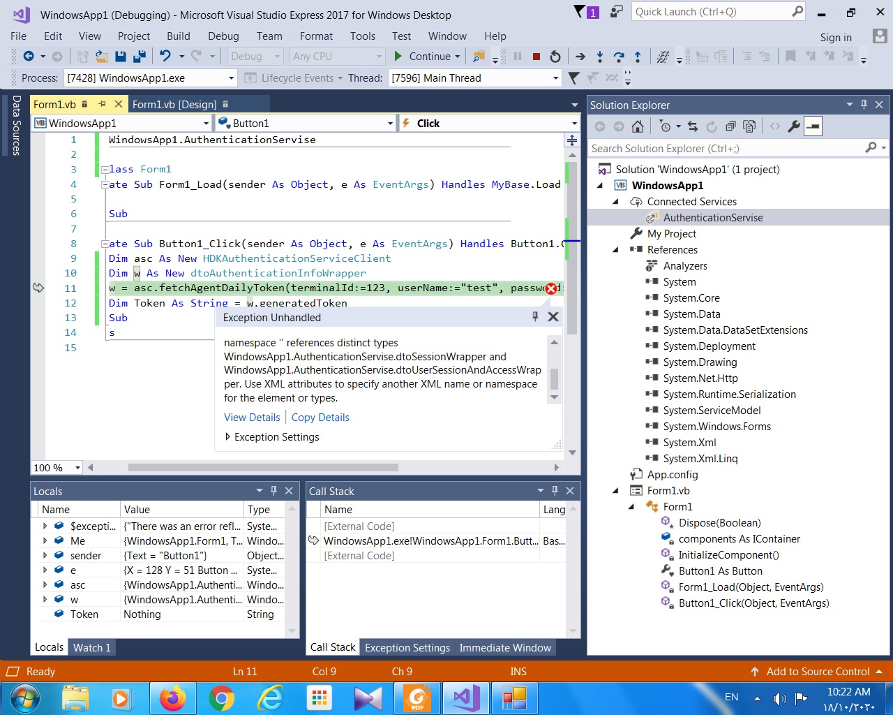Click the View Details link
Viewport: 893px width, 715px height.
pos(252,418)
